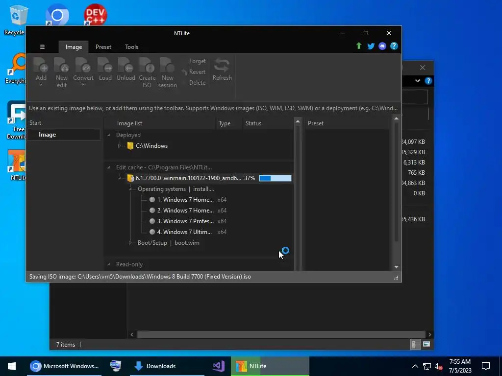Click the Type column header
Screen dimensions: 502x376
pyautogui.click(x=229, y=123)
